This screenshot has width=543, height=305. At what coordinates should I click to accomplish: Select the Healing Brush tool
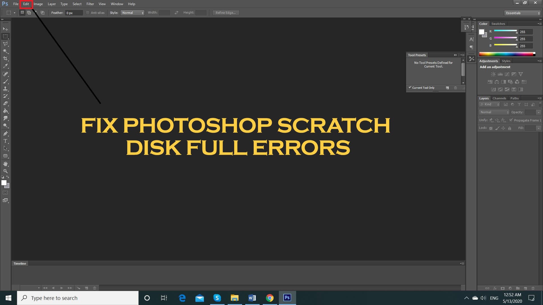5,74
